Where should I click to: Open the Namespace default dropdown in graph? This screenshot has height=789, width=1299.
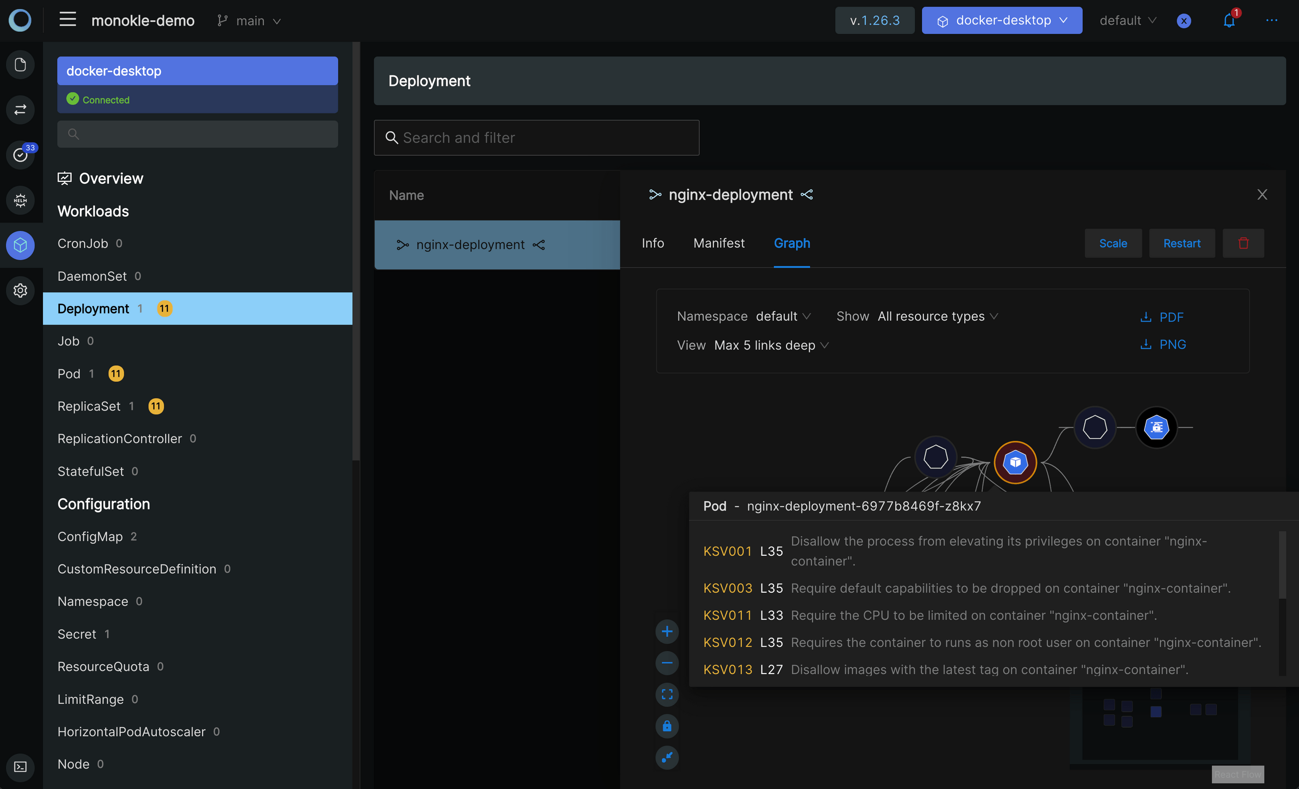783,316
